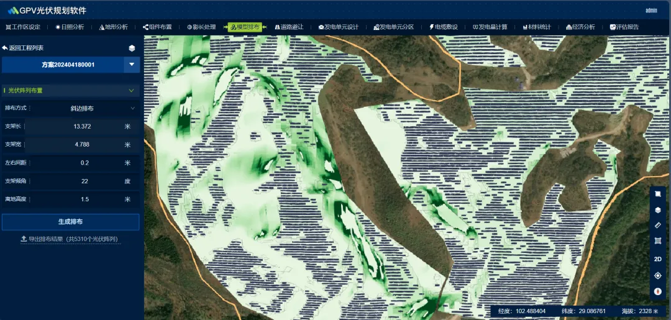
Task: Toggle the 2D view mode
Action: tap(658, 258)
